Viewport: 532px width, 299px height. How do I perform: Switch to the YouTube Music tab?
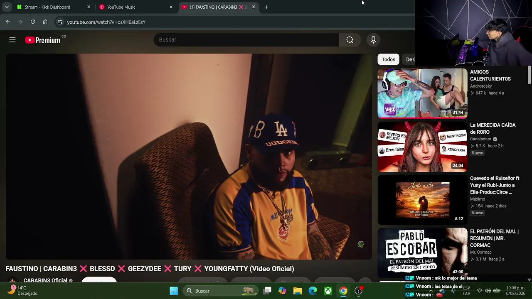[135, 7]
